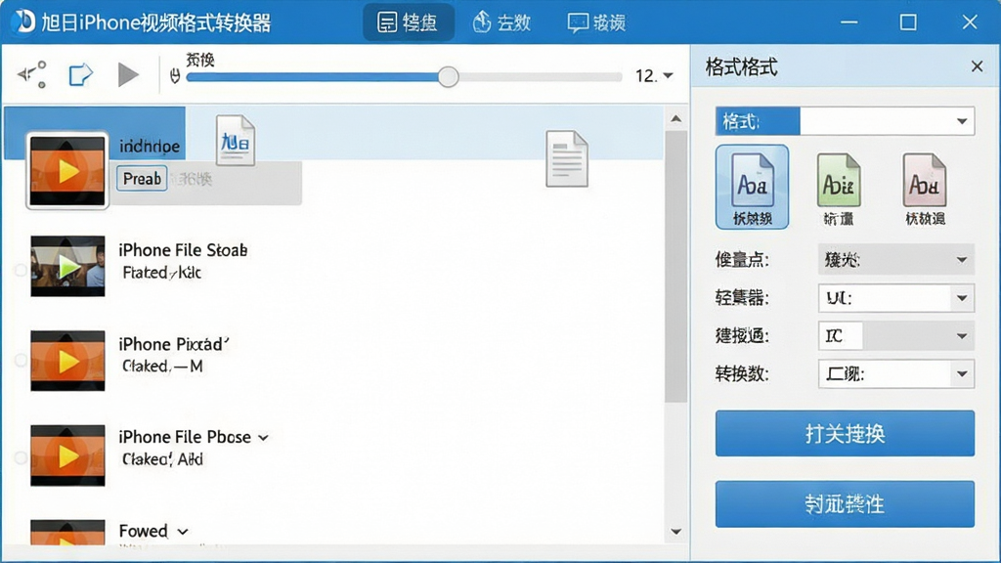Viewport: 1001px width, 563px height.
Task: Click the iPhone File Pbose title text
Action: click(185, 437)
